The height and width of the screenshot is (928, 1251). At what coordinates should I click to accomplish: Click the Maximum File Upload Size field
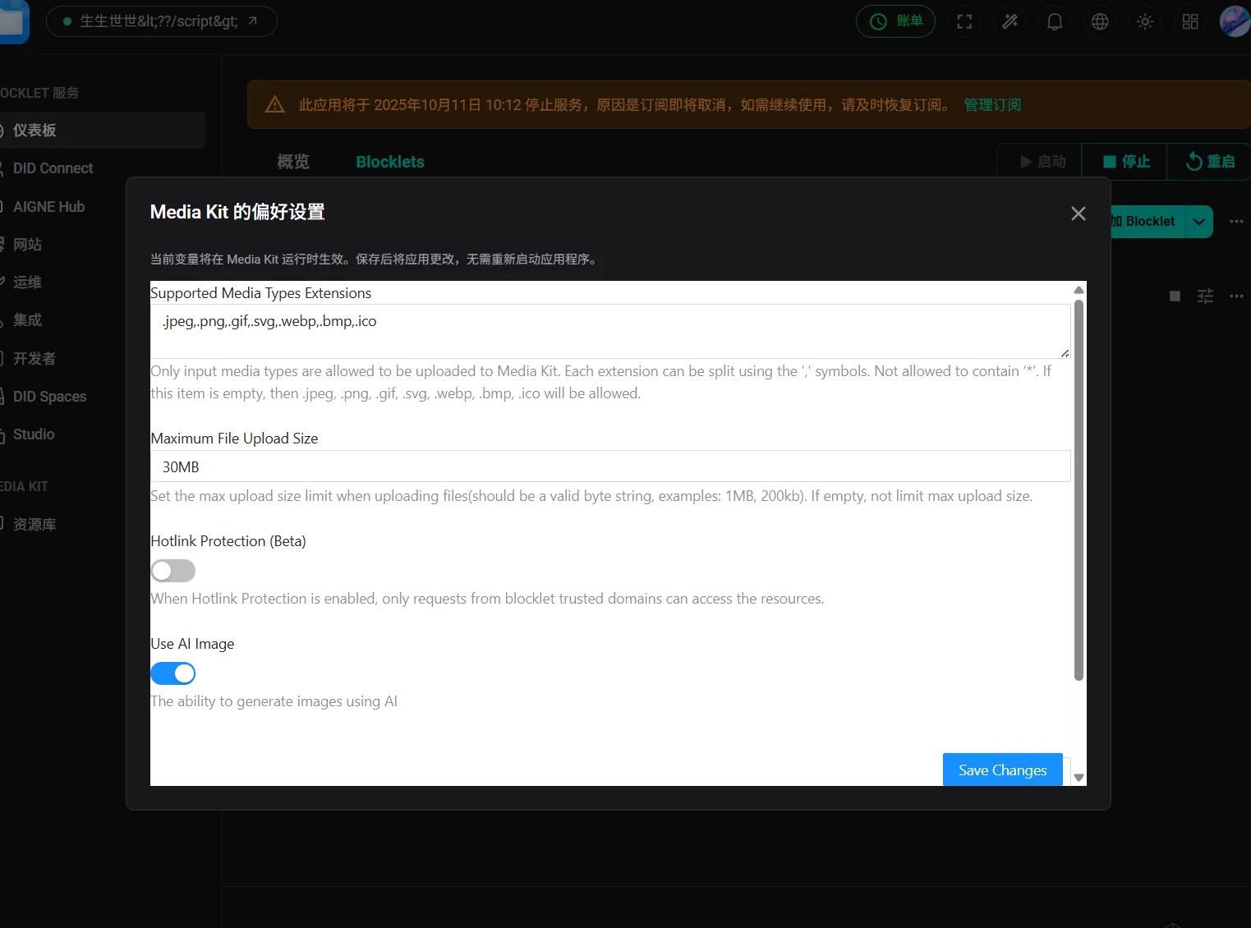click(x=610, y=466)
